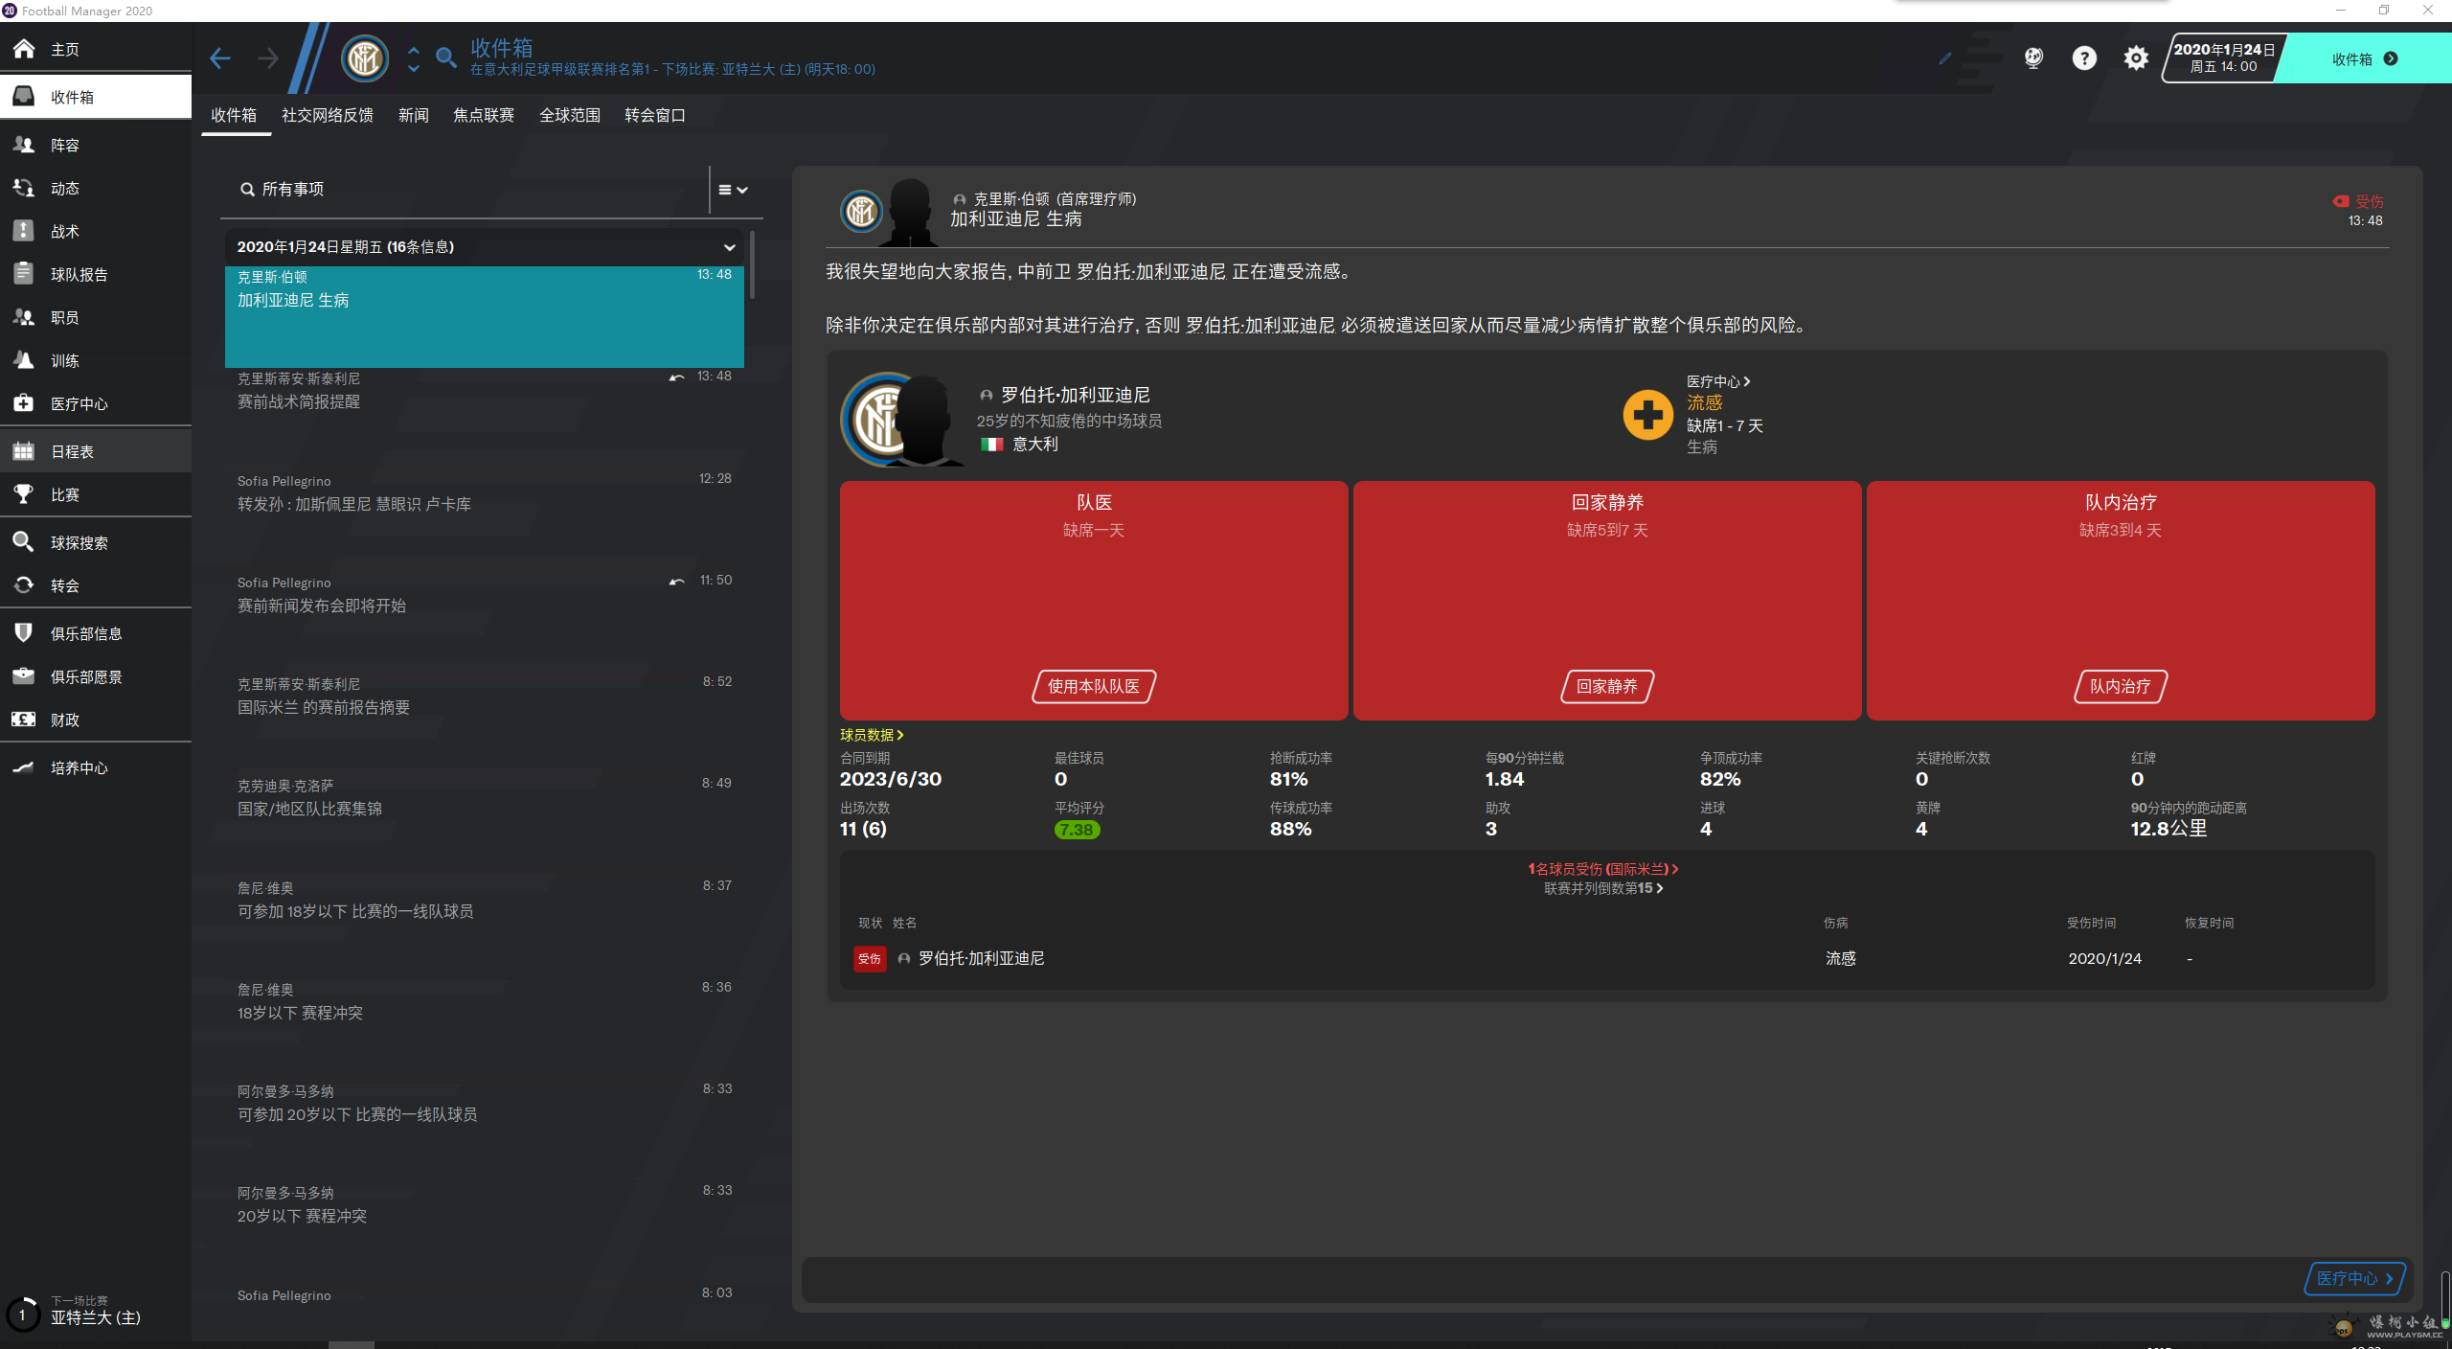Click the Inter Milan club badge in header

pos(365,58)
